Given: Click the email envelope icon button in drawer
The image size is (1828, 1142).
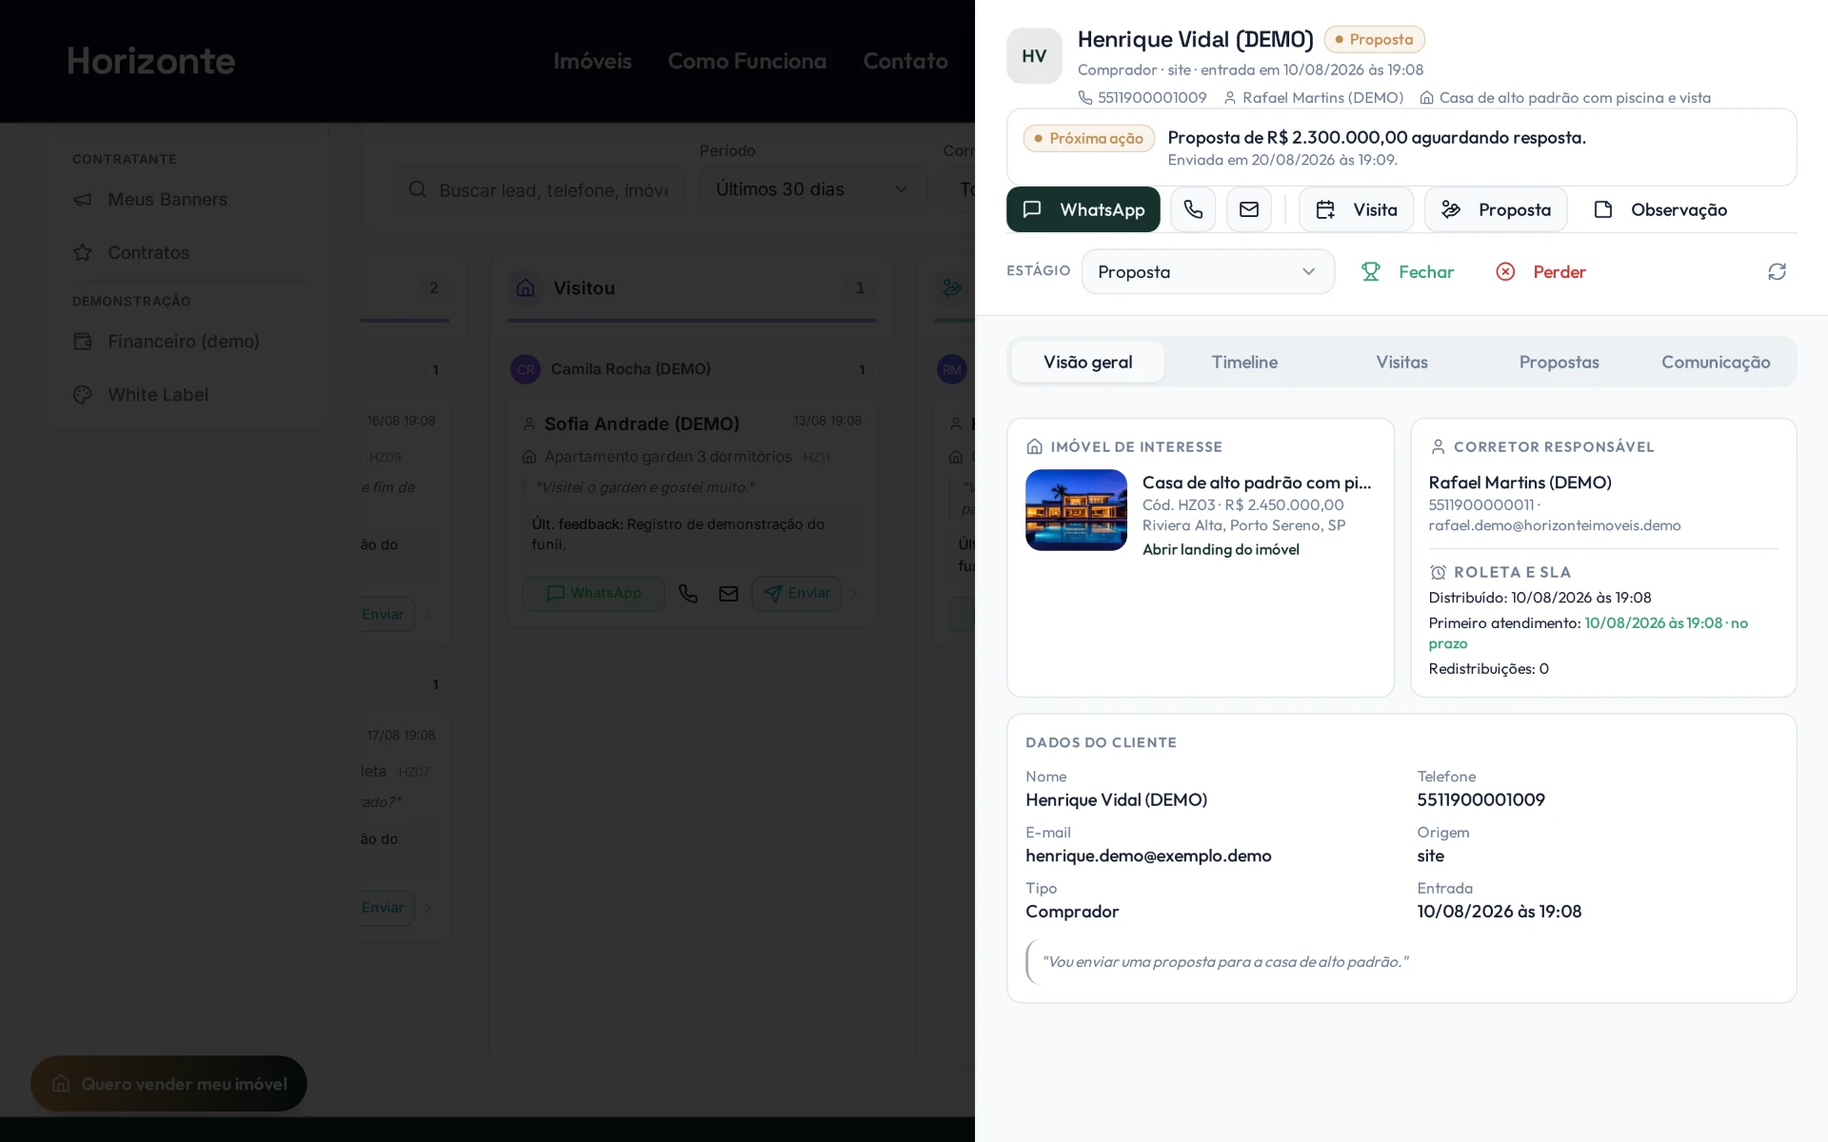Looking at the screenshot, I should [1249, 209].
